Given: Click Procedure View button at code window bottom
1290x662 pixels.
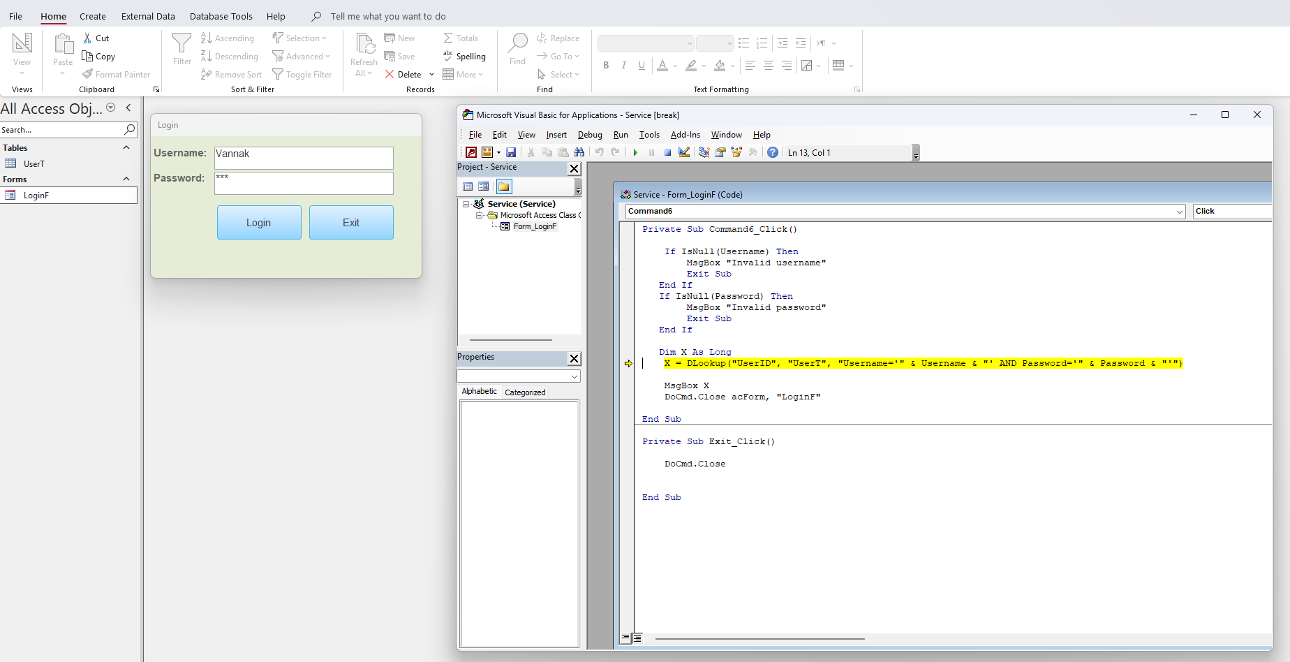Looking at the screenshot, I should pyautogui.click(x=625, y=638).
